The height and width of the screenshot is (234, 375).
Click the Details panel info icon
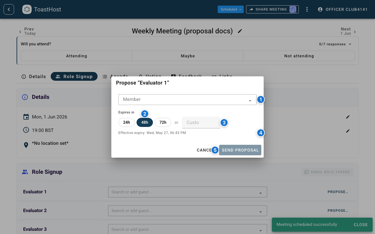point(25,97)
